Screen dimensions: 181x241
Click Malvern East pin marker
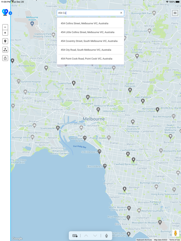pos(133,160)
